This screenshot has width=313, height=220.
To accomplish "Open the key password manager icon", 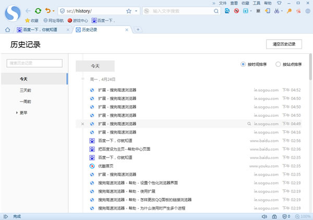I will click(289, 11).
